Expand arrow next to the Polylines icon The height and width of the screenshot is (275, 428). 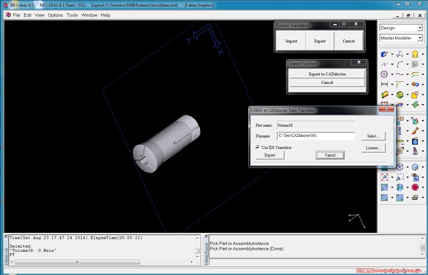pyautogui.click(x=392, y=65)
